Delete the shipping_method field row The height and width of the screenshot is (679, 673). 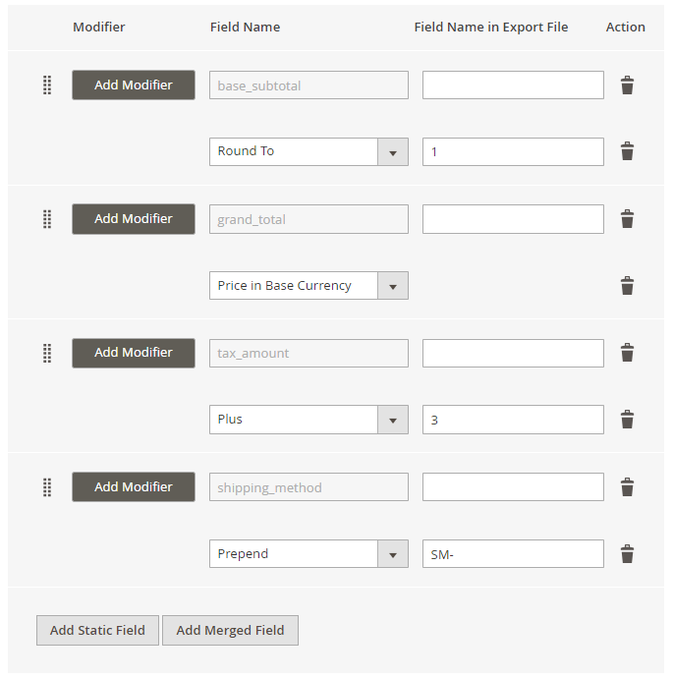(x=627, y=486)
